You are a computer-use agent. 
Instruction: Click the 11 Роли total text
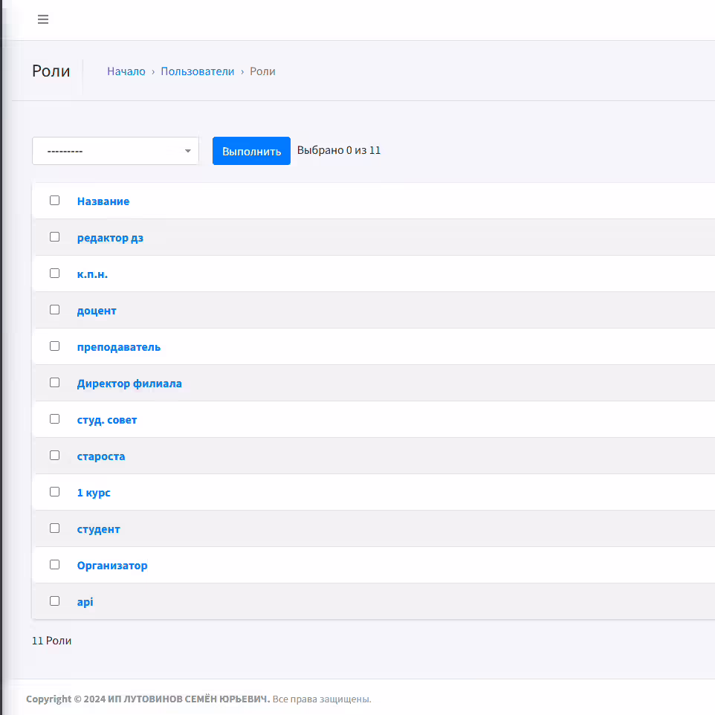(51, 641)
